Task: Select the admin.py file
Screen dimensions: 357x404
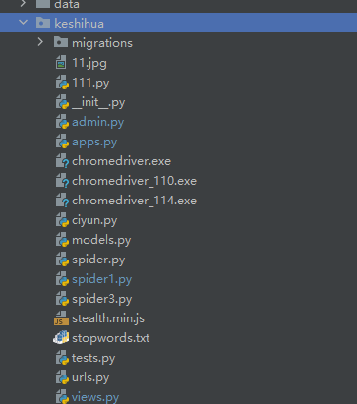Action: pyautogui.click(x=97, y=122)
